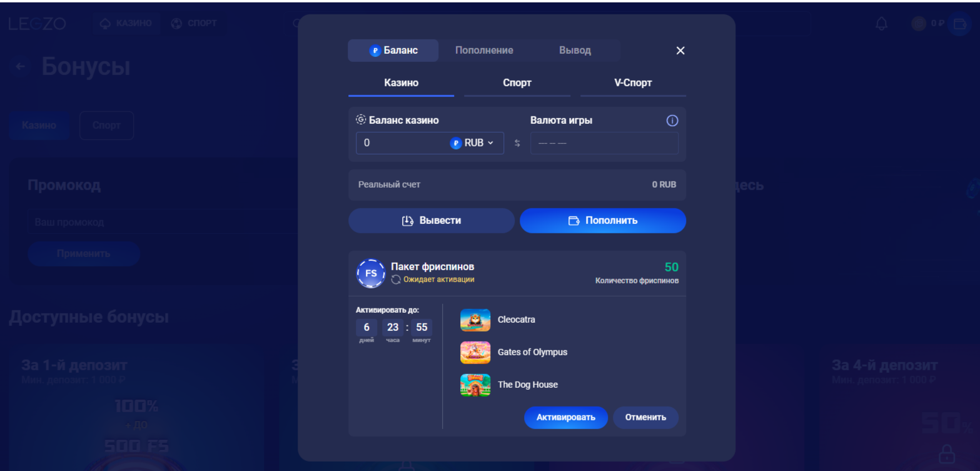Click the info icon beside Валюта игры
This screenshot has width=980, height=471.
(x=672, y=121)
